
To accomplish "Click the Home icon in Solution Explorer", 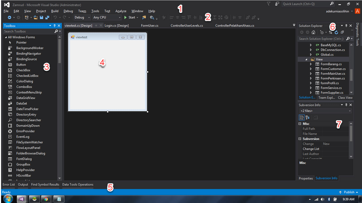I will (313, 32).
